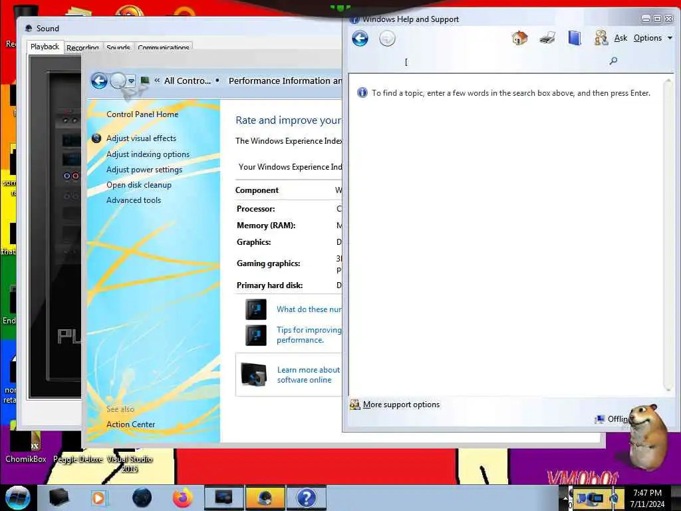
Task: Click the taskbar clock showing 7:47 PM
Action: click(647, 498)
